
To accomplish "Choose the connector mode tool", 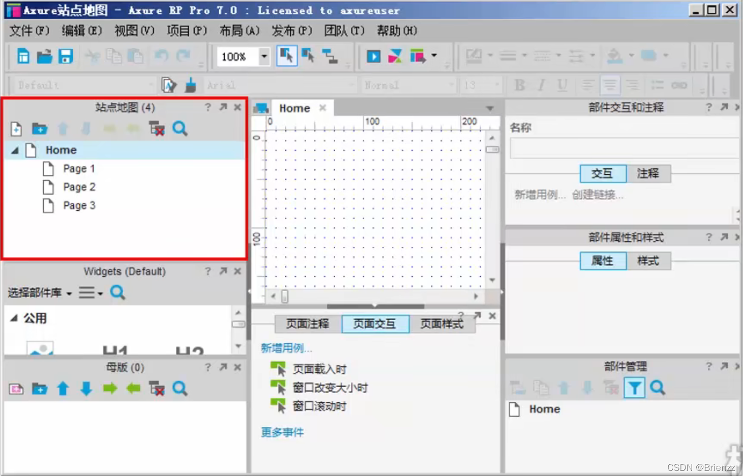I will (330, 56).
